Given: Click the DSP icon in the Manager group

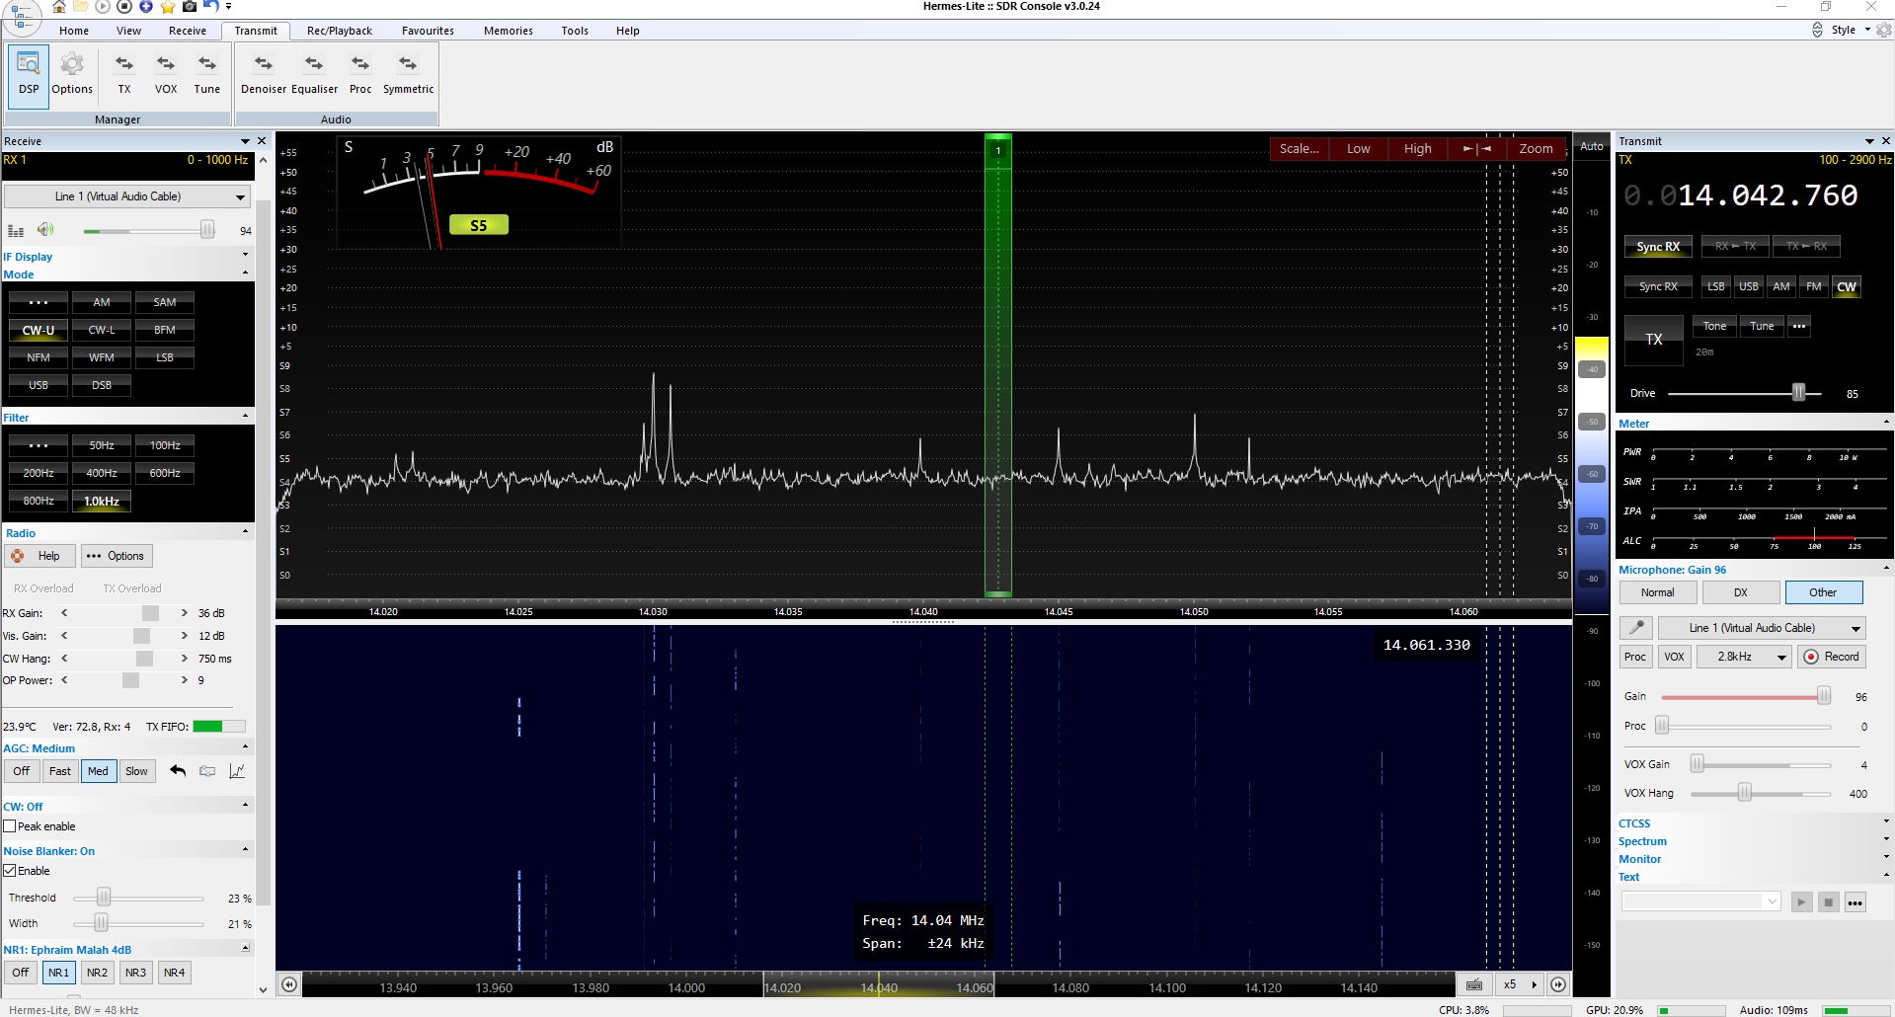Looking at the screenshot, I should (x=29, y=74).
